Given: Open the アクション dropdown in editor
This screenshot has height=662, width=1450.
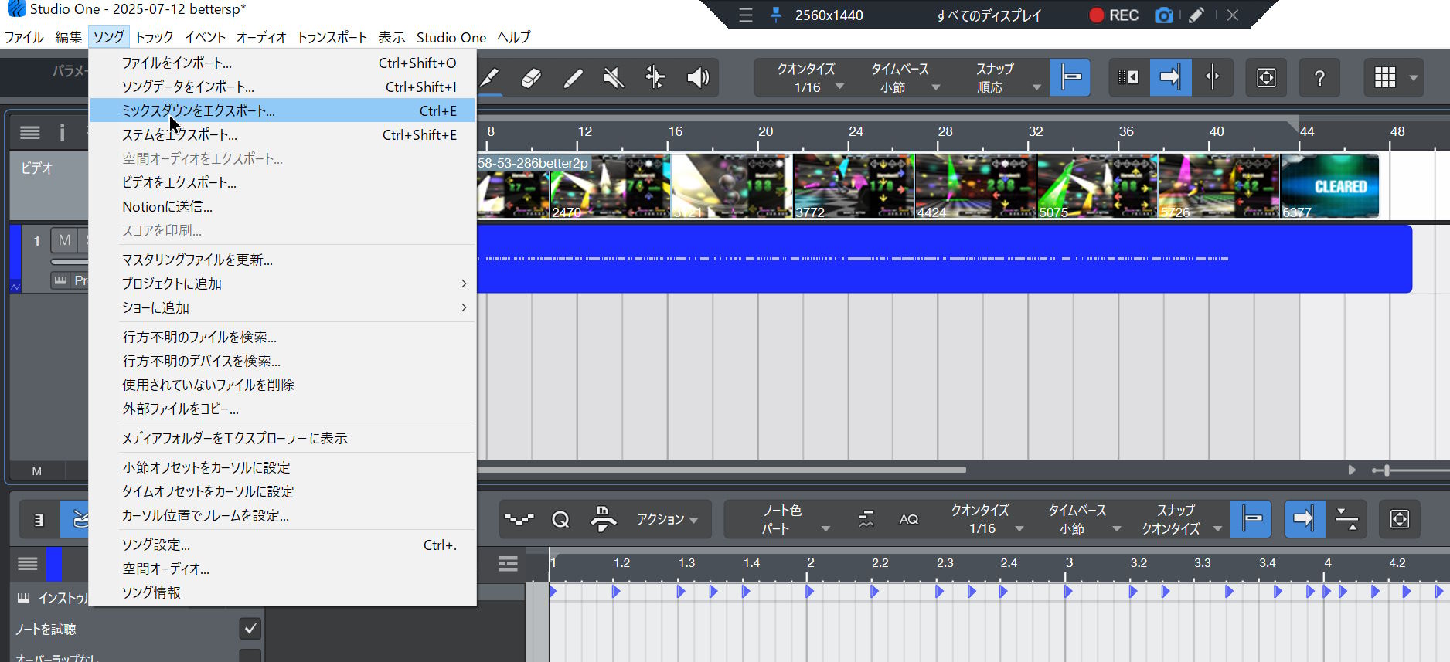Looking at the screenshot, I should click(667, 519).
